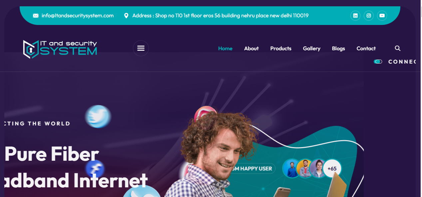Screen dimensions: 422x197
Task: Open the Blogs menu item
Action: [338, 49]
